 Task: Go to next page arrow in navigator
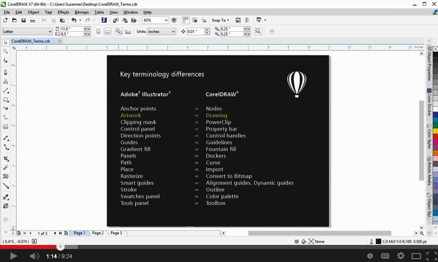pos(55,233)
